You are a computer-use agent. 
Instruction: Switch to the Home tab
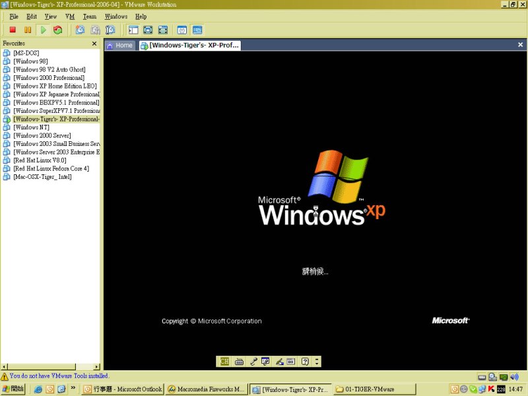(x=119, y=45)
